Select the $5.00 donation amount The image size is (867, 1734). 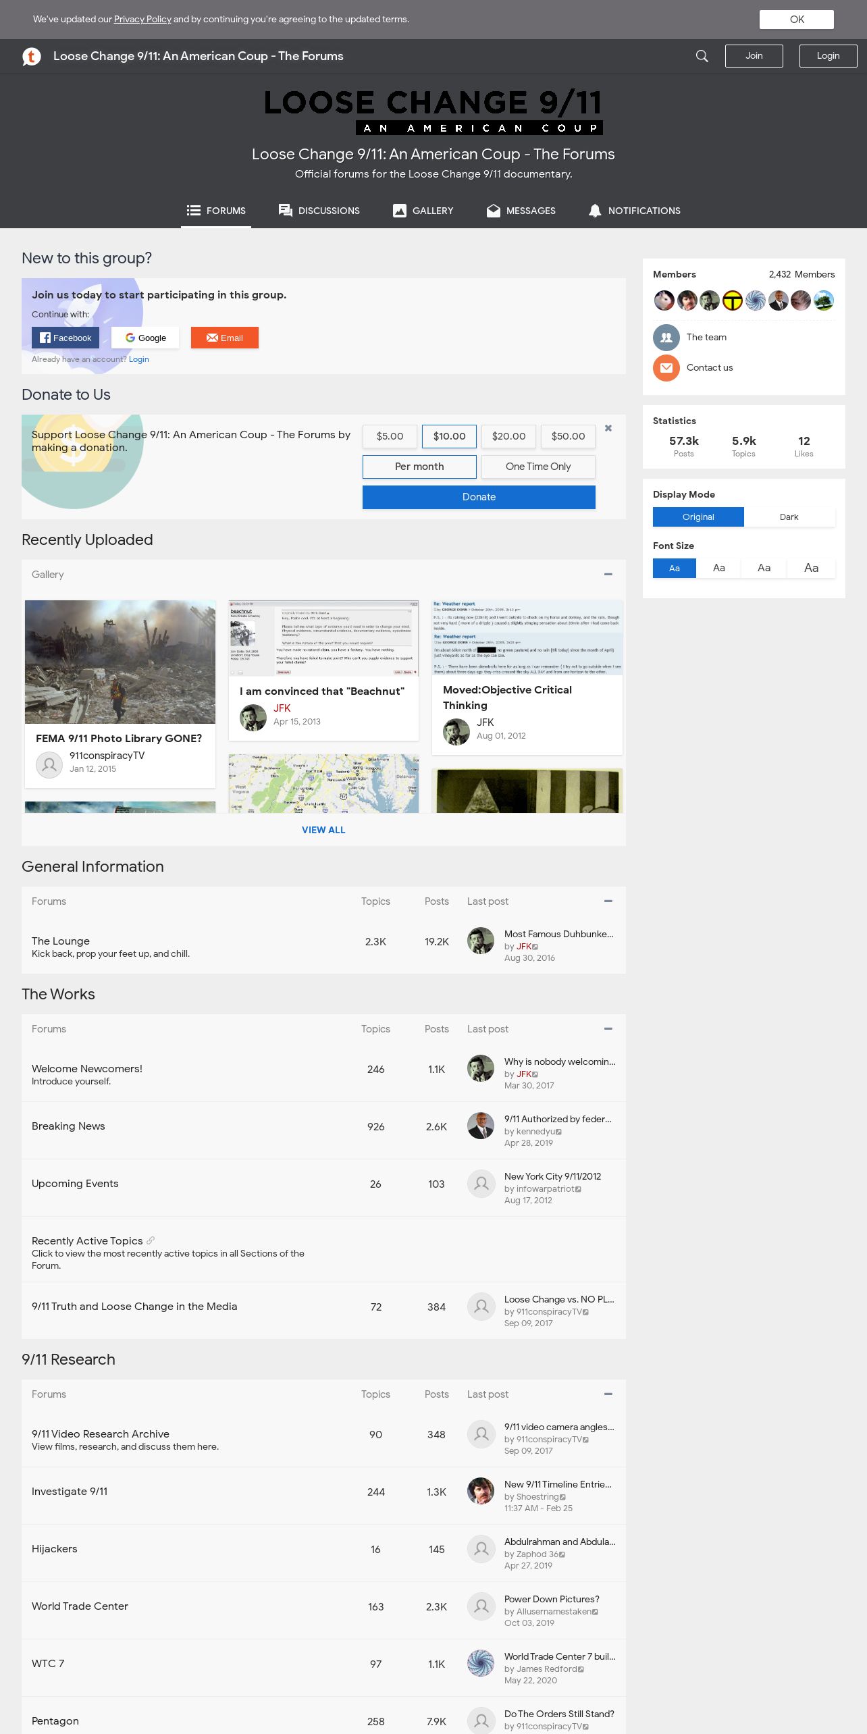click(x=390, y=436)
